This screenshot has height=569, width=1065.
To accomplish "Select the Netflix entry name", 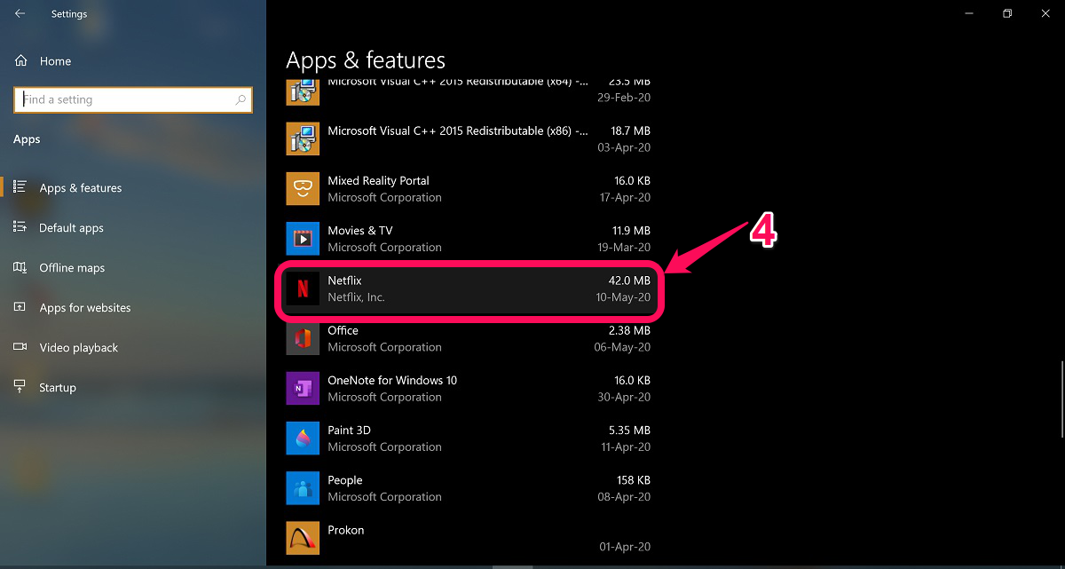I will (344, 281).
